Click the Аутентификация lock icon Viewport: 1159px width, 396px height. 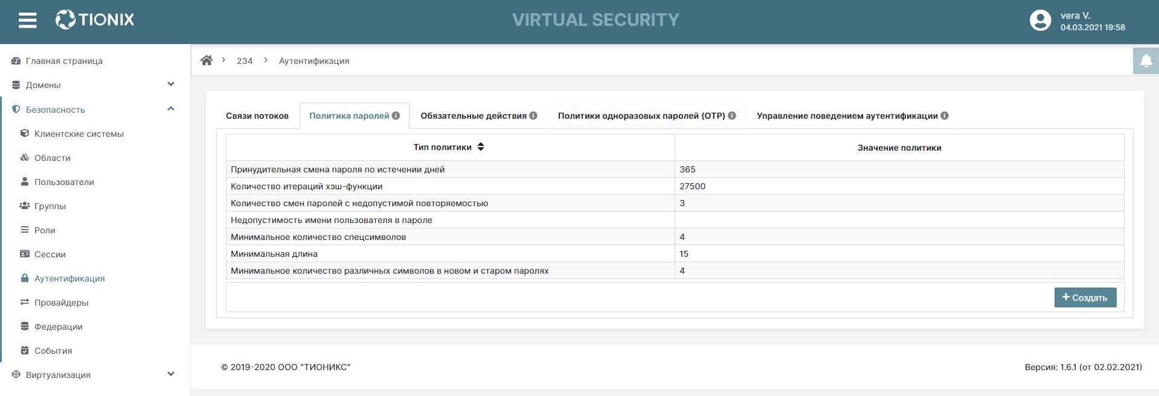25,278
